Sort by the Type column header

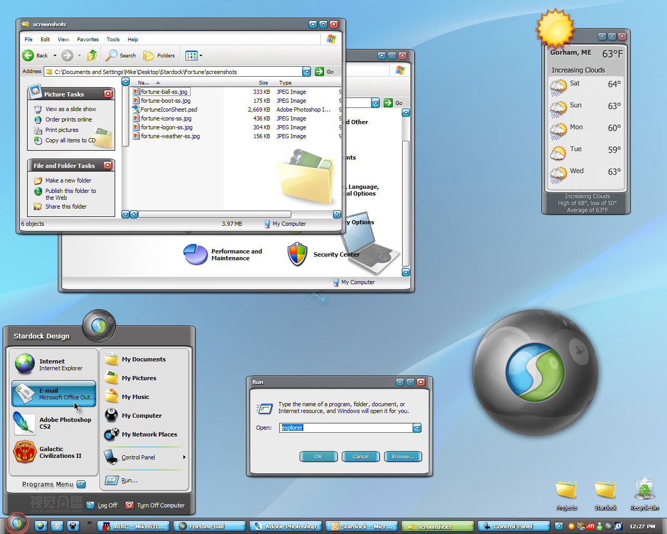pos(285,82)
